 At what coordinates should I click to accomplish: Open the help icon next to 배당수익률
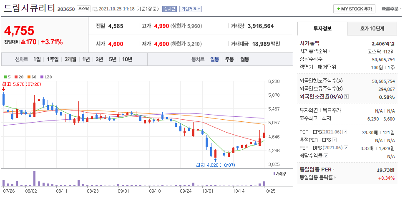point(326,156)
